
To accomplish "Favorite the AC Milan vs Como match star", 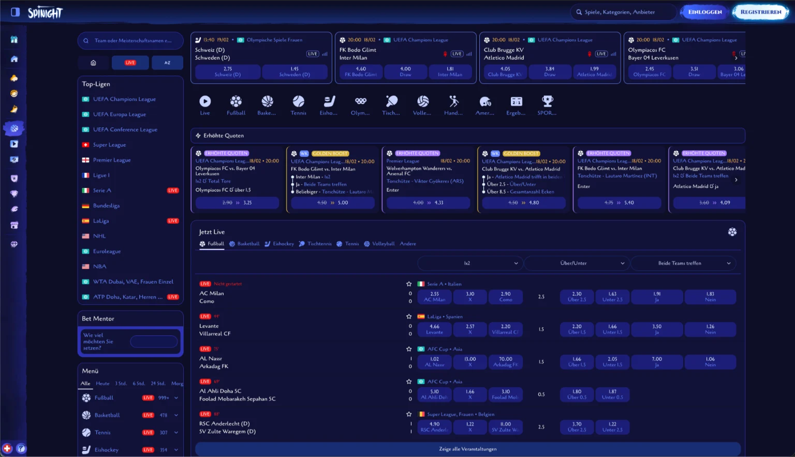I will click(x=408, y=284).
